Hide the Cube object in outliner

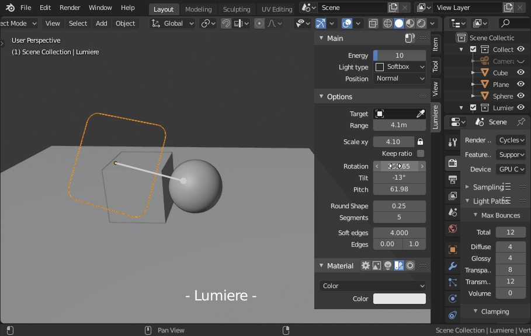520,72
